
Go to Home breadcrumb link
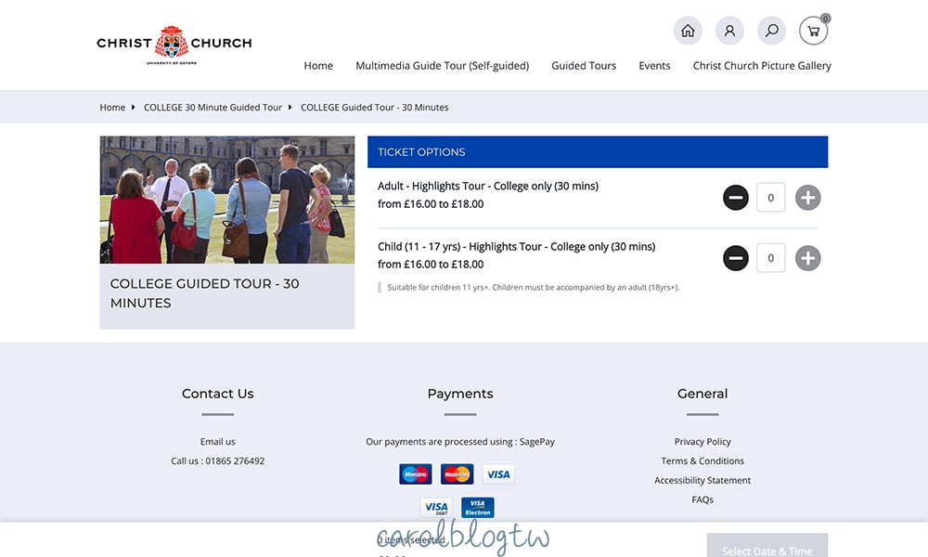pos(112,107)
